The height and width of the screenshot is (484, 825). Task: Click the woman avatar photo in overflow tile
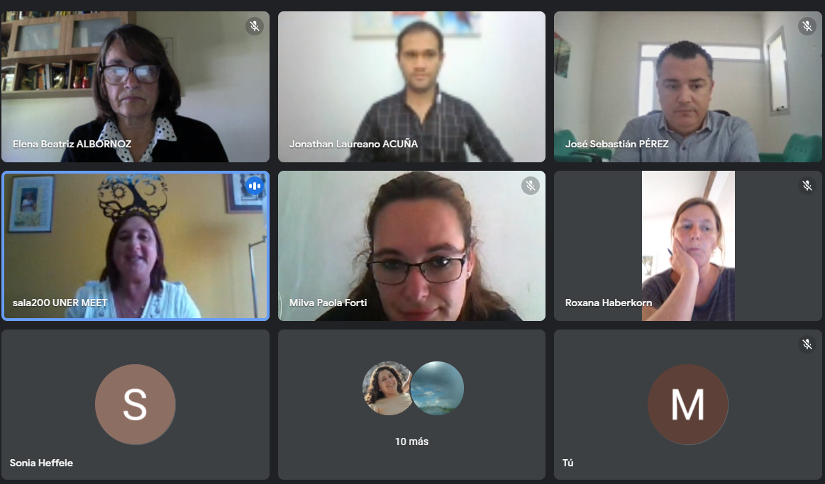click(388, 388)
